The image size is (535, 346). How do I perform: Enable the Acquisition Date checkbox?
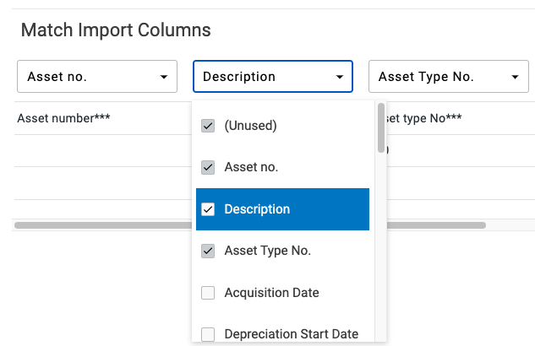(x=208, y=293)
